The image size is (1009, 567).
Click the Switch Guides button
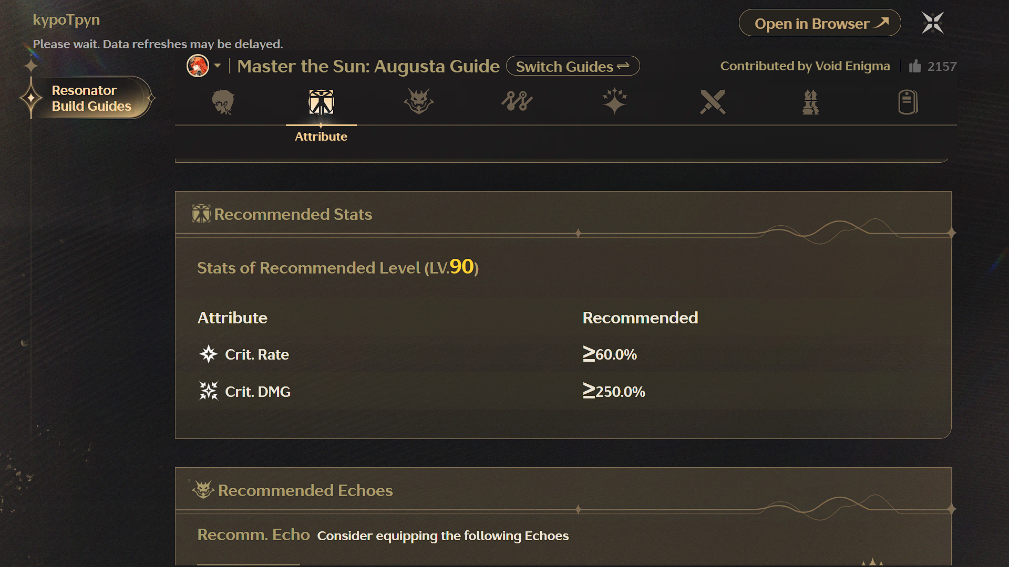[x=572, y=66]
